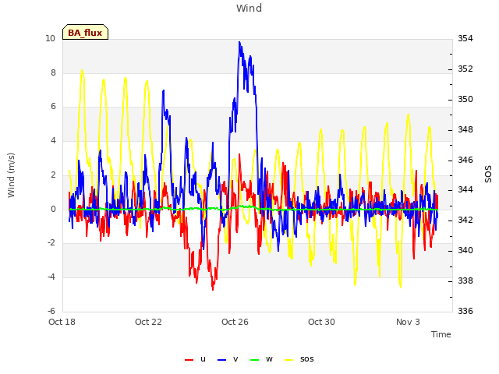Click the Nov 3 axis tick label
The width and height of the screenshot is (499, 374).
pyautogui.click(x=408, y=322)
